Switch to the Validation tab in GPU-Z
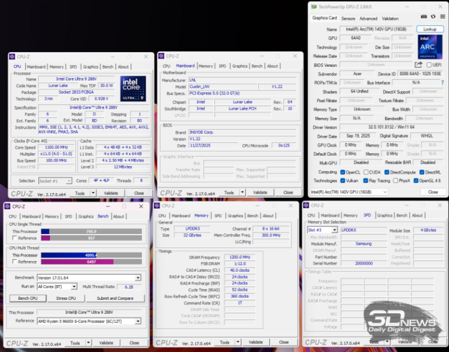 pos(390,19)
